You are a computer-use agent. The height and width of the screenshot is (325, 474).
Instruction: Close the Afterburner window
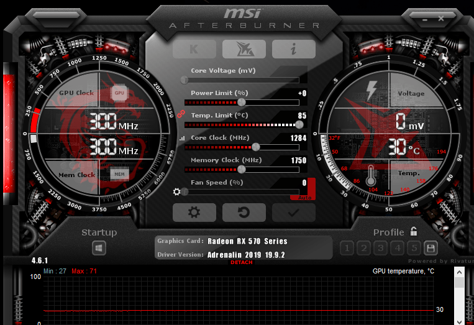[x=441, y=19]
